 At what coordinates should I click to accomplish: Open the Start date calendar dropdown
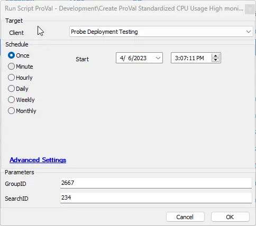(x=158, y=58)
